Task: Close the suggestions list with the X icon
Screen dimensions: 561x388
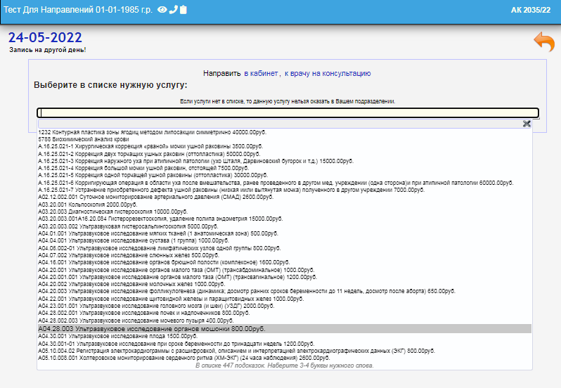Action: pyautogui.click(x=527, y=124)
